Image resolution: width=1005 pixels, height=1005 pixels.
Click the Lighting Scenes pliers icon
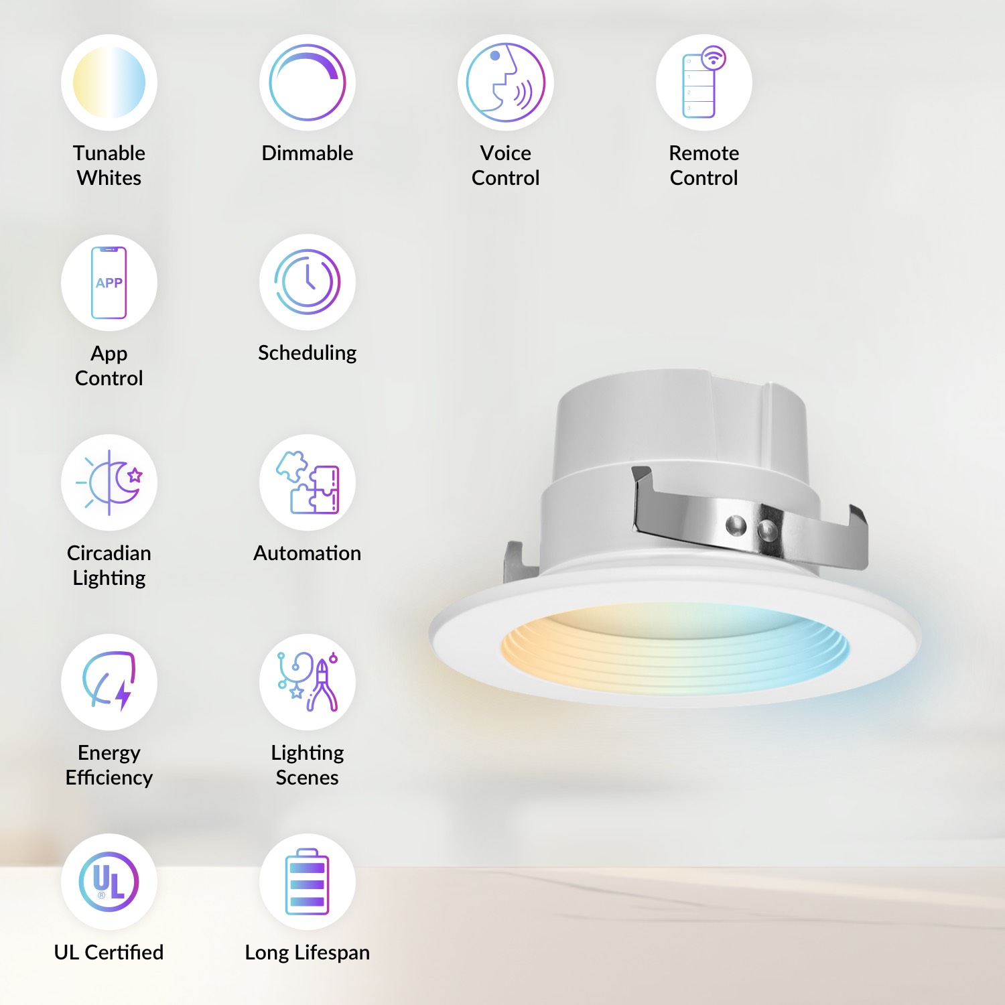pyautogui.click(x=308, y=682)
